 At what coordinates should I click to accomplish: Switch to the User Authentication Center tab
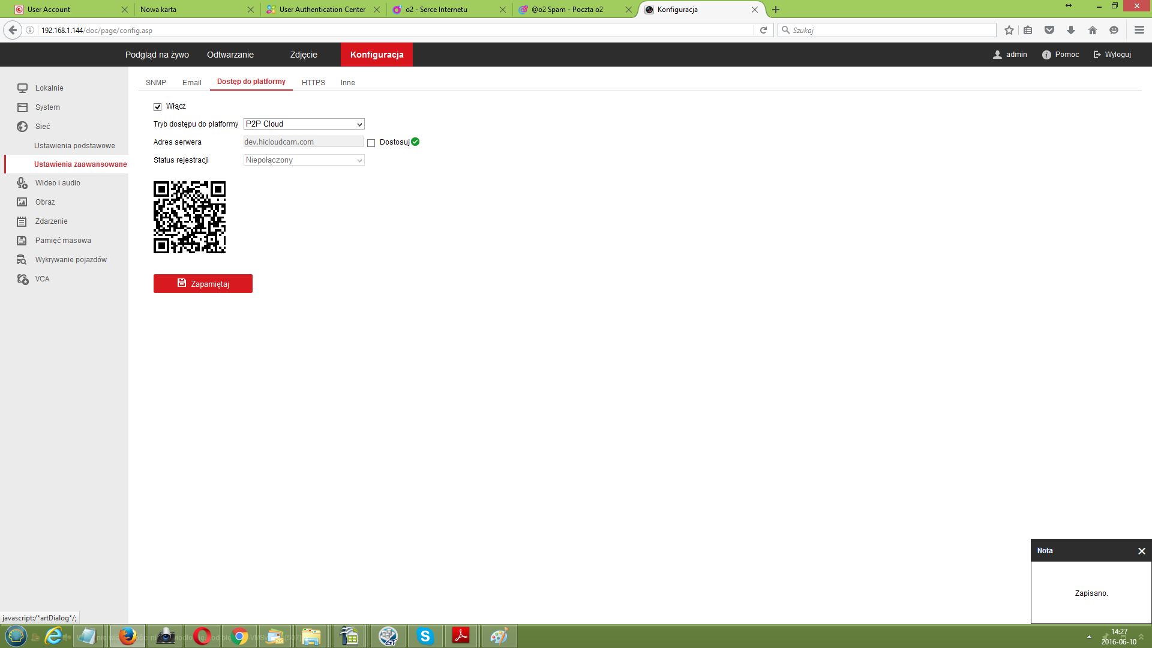pyautogui.click(x=322, y=10)
